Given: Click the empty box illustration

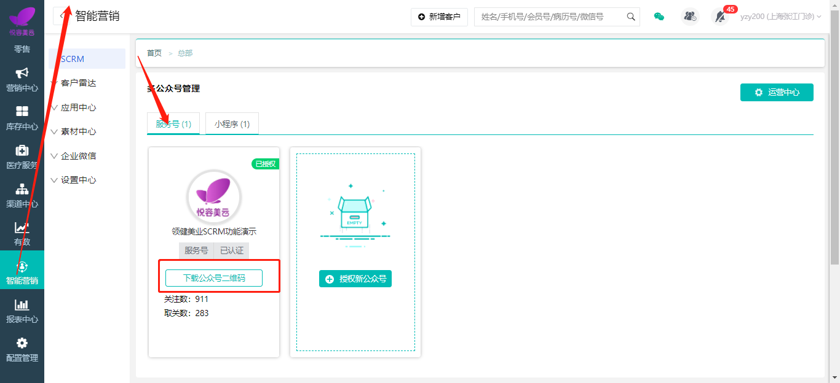Looking at the screenshot, I should (355, 215).
